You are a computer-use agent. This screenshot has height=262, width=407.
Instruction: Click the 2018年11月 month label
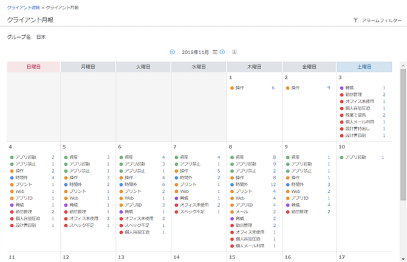coord(195,52)
